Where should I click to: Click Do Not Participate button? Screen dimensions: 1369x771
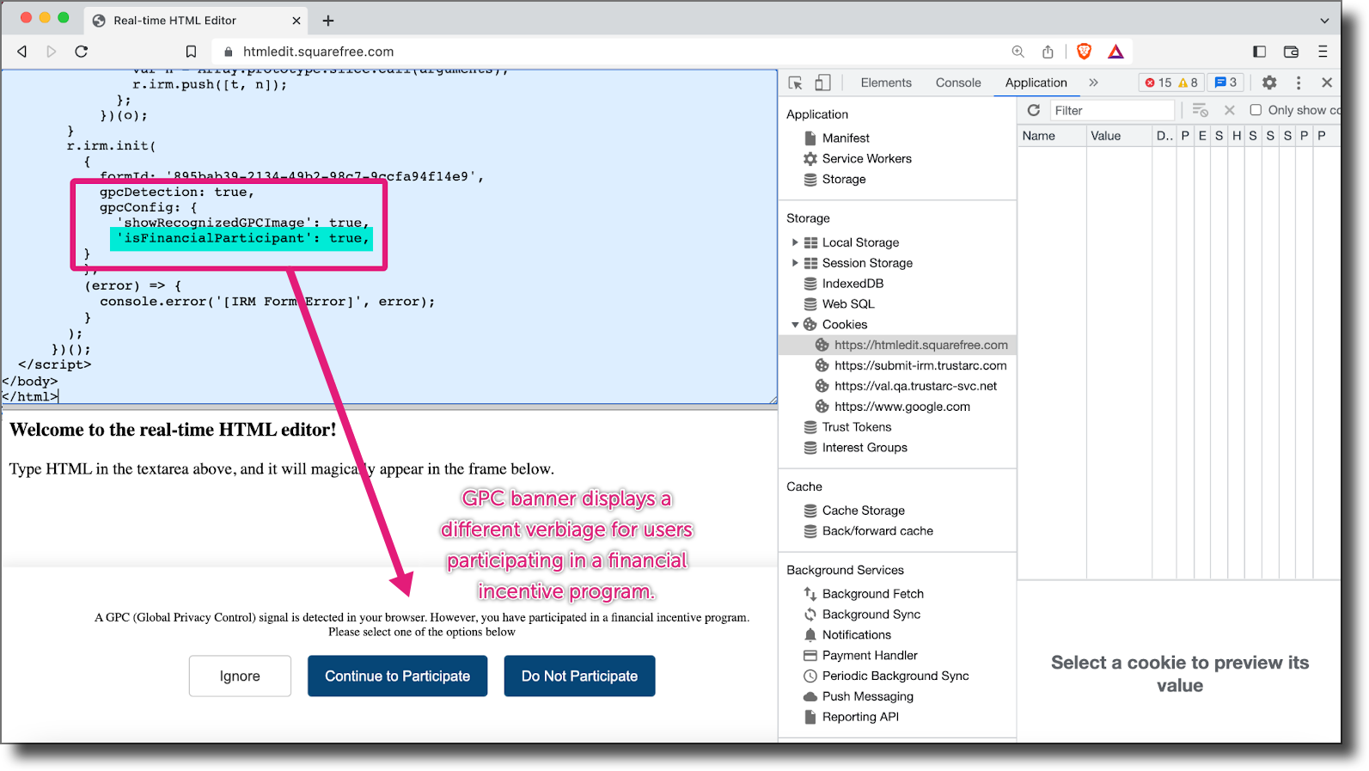point(580,676)
